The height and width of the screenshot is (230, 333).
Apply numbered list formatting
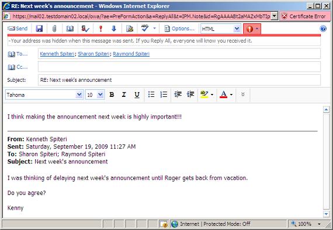(x=164, y=95)
